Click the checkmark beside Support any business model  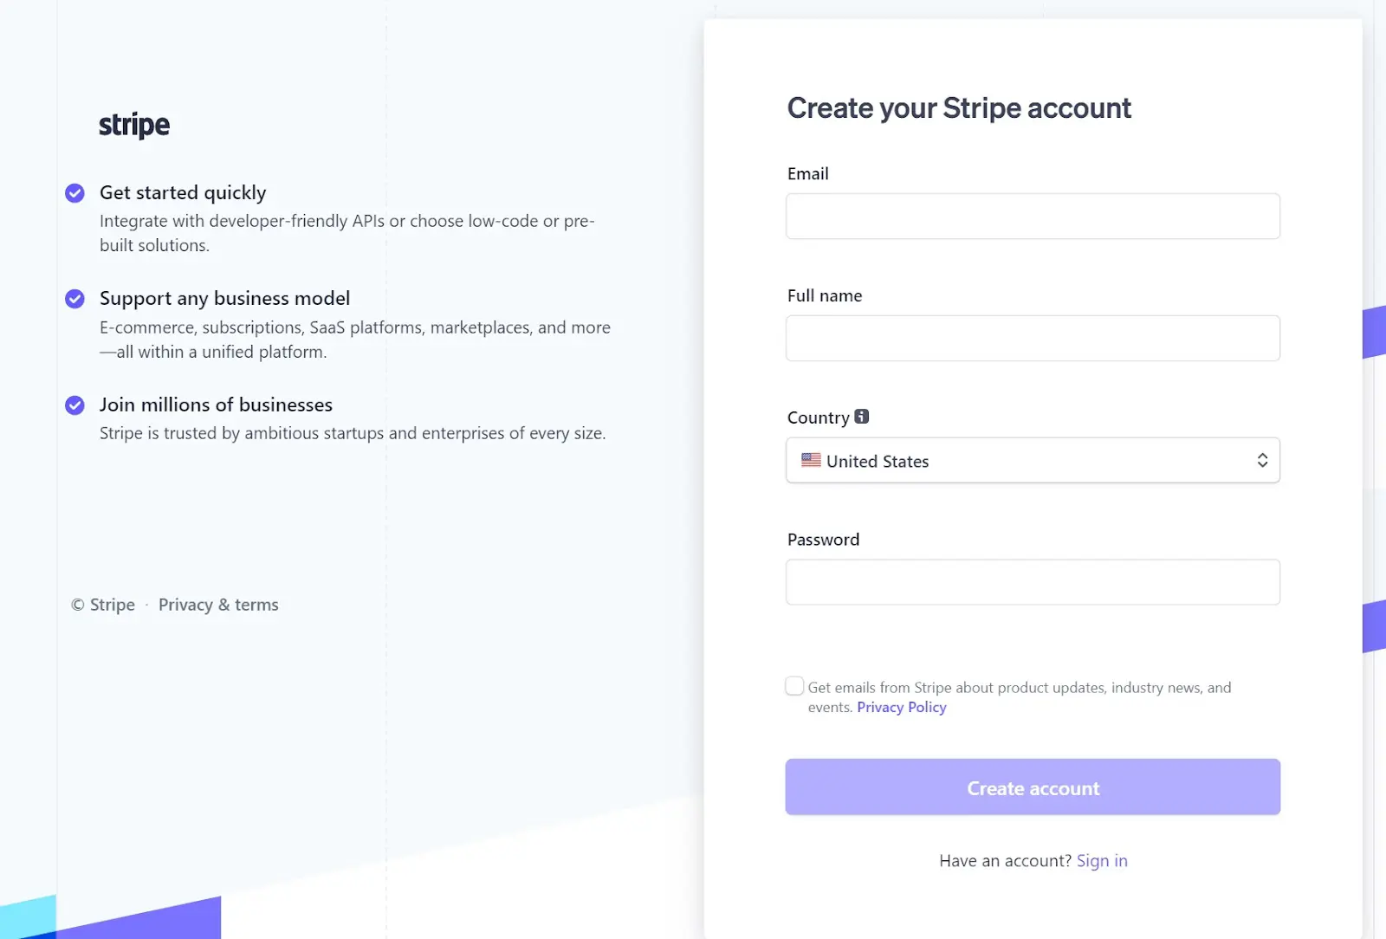[74, 299]
